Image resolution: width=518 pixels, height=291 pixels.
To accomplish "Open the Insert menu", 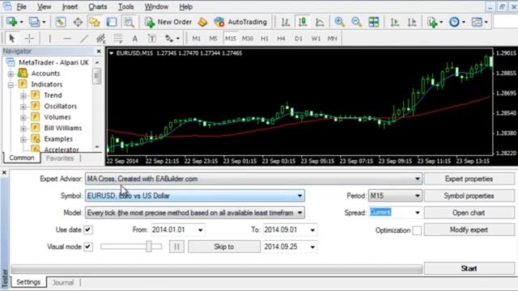I will click(x=70, y=6).
